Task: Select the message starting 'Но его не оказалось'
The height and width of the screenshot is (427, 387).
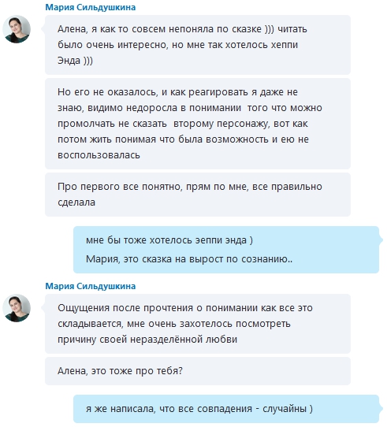Action: tap(198, 124)
